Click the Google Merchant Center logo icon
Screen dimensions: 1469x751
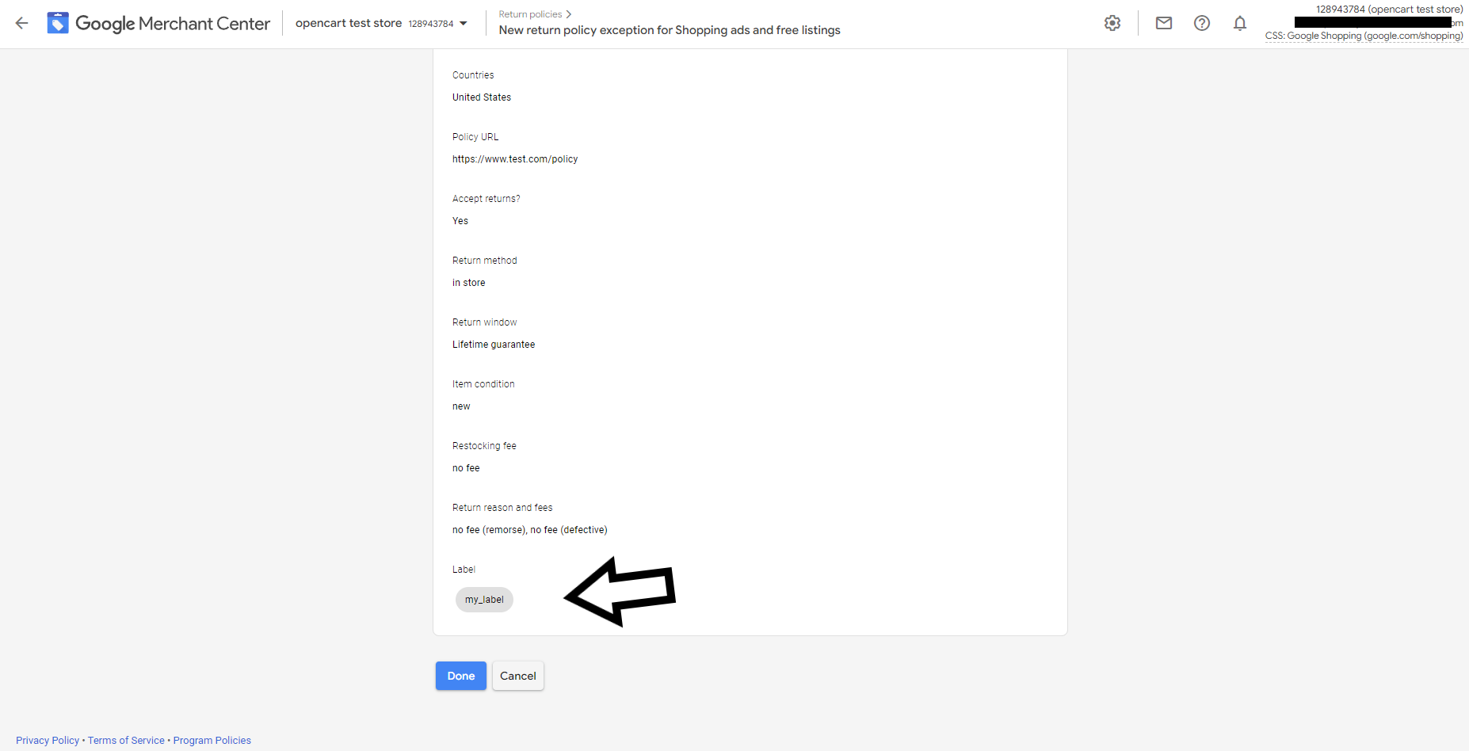point(58,23)
